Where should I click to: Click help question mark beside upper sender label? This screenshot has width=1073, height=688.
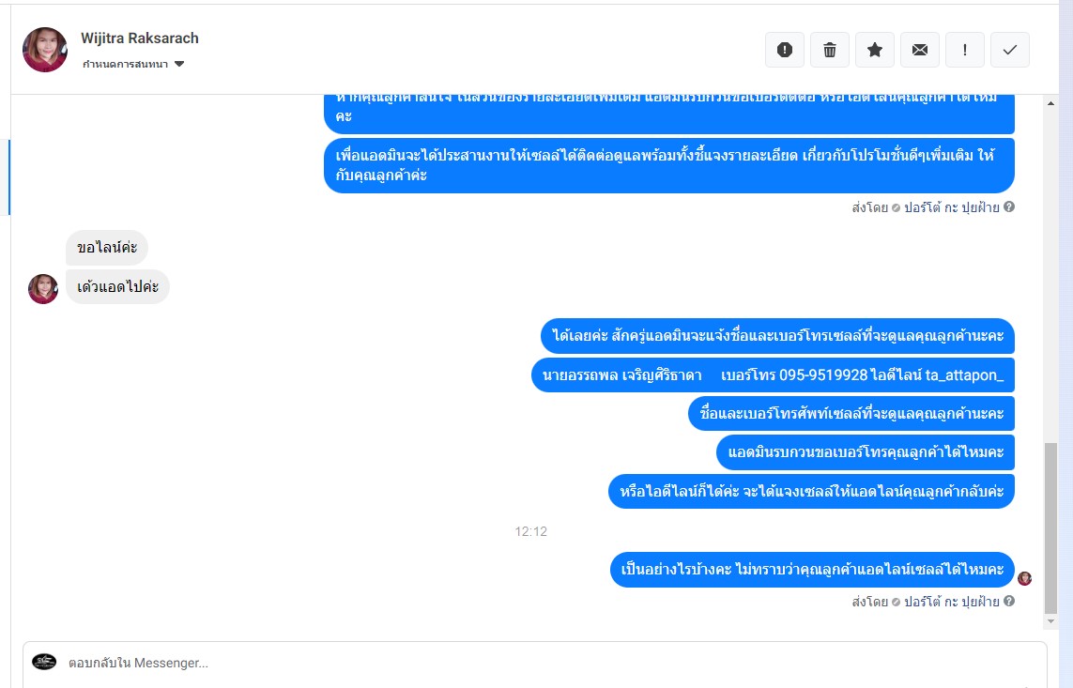click(1008, 206)
